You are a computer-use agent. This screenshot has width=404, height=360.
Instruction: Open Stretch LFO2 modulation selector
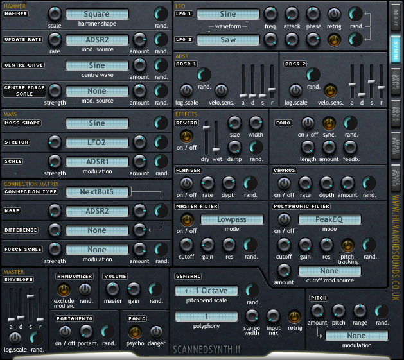click(97, 142)
